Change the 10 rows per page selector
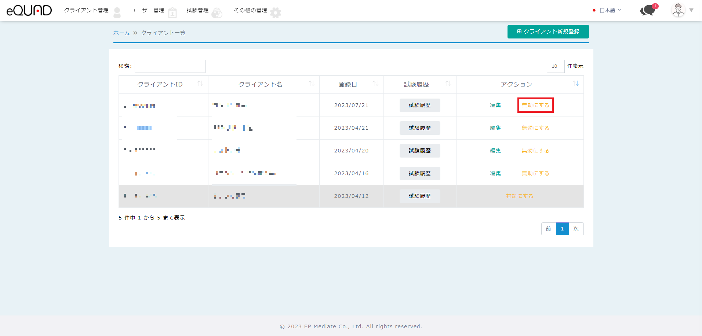 click(555, 66)
